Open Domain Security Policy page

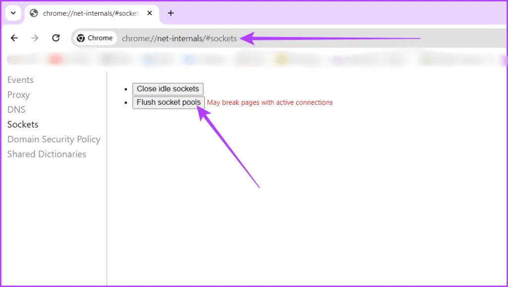(54, 140)
